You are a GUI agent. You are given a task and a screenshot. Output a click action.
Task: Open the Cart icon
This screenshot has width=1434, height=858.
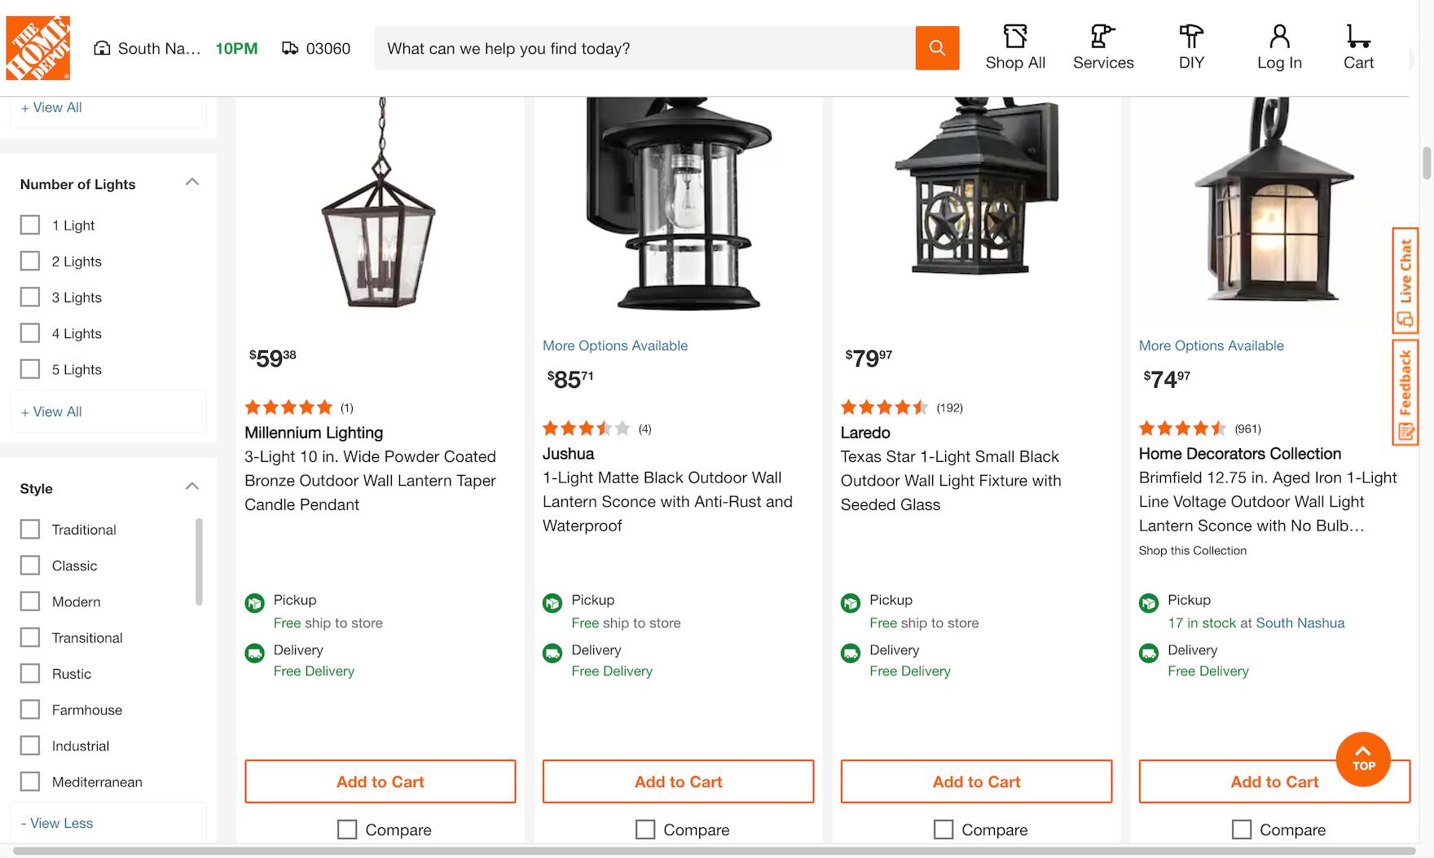1357,37
